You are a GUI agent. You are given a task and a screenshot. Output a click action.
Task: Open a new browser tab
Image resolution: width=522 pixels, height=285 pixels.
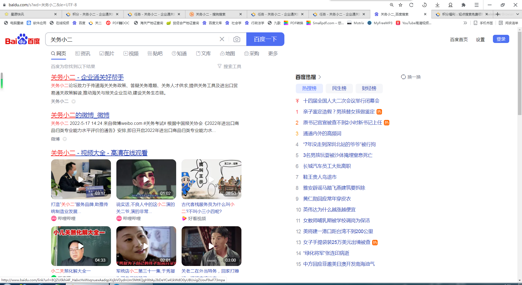tap(497, 14)
